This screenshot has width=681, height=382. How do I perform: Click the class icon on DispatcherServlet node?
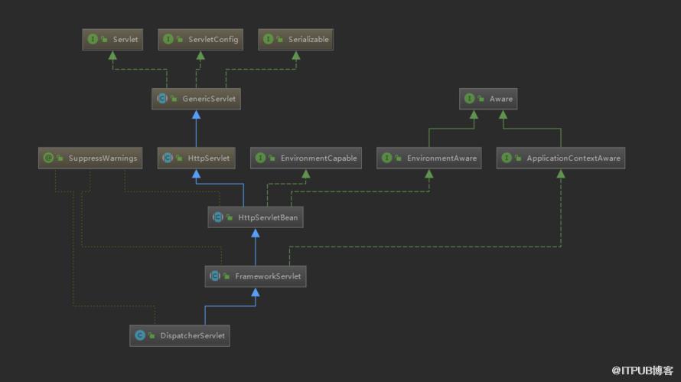pyautogui.click(x=140, y=335)
